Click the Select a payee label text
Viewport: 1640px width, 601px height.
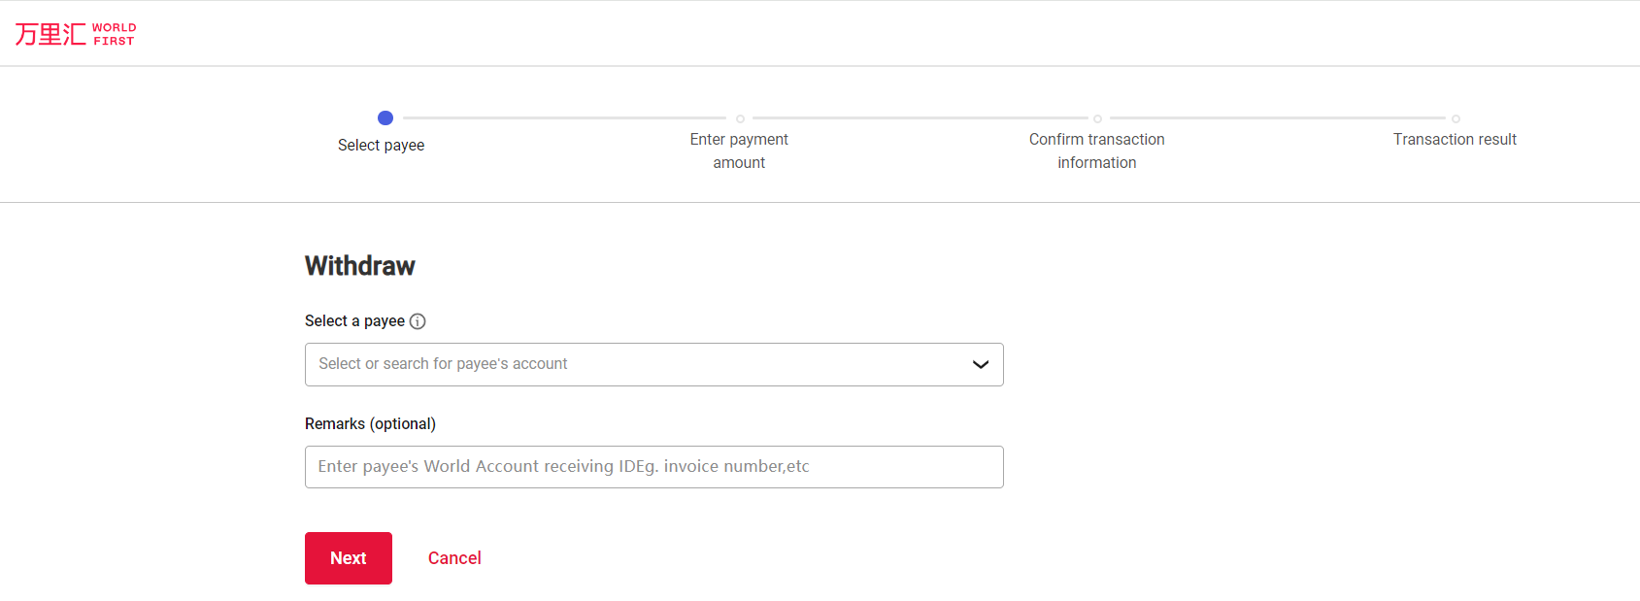354,321
